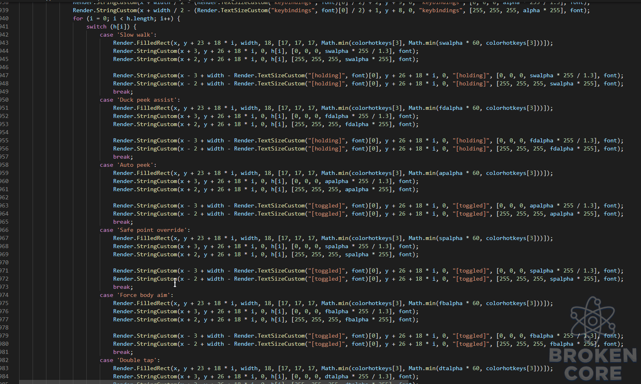Click Render.FilledRect in the Double tap case

pyautogui.click(x=141, y=369)
